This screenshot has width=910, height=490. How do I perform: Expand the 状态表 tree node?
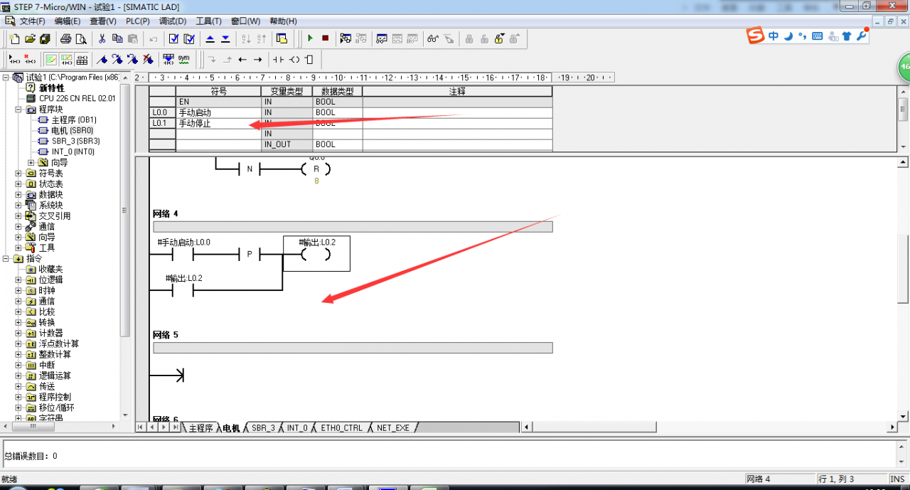click(x=18, y=184)
